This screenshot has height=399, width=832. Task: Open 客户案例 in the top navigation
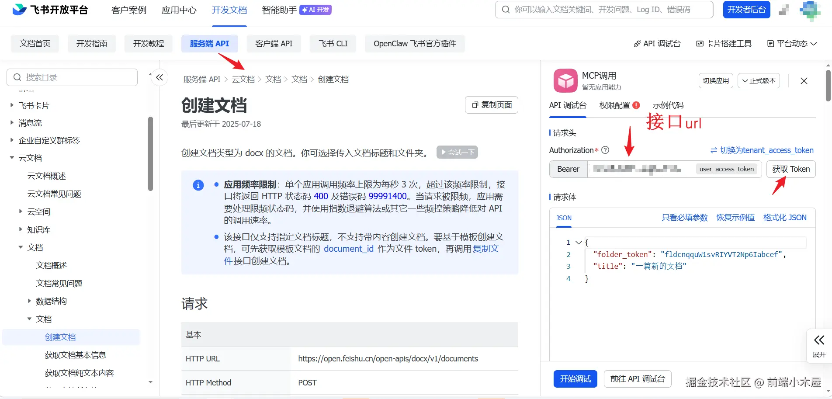tap(129, 10)
